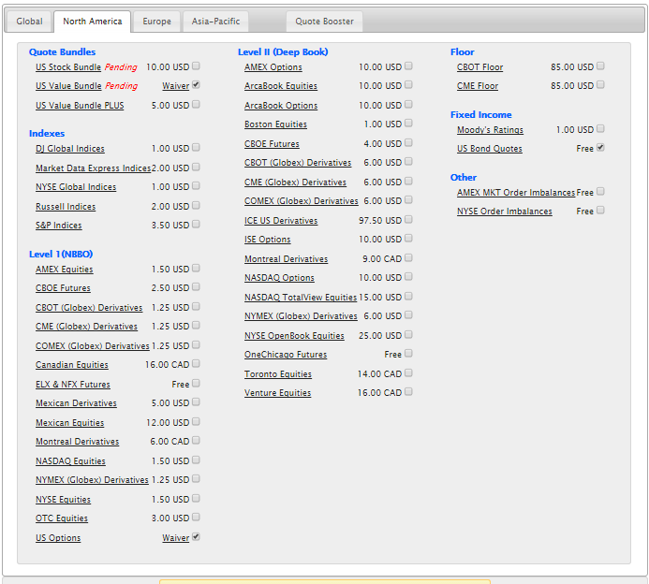This screenshot has height=584, width=649.
Task: Click the red Pending label for US Stock Bundle
Action: pyautogui.click(x=121, y=67)
